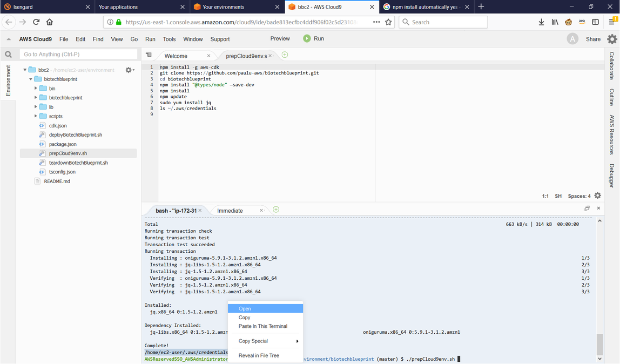Image resolution: width=620 pixels, height=364 pixels.
Task: Toggle Firefox sidebar icon
Action: (x=595, y=22)
